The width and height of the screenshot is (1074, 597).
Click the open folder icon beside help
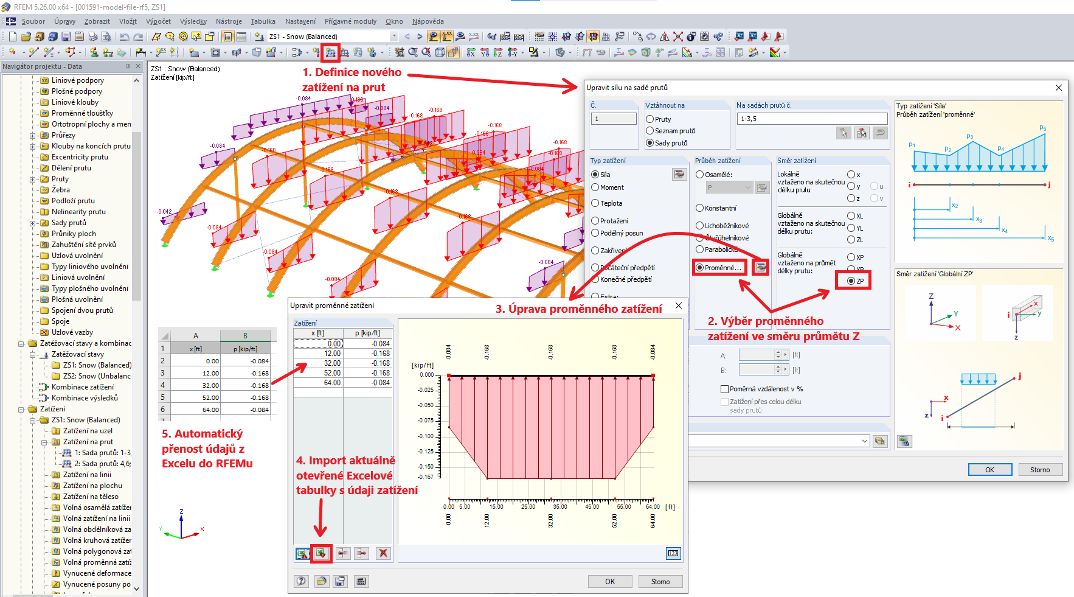click(321, 581)
